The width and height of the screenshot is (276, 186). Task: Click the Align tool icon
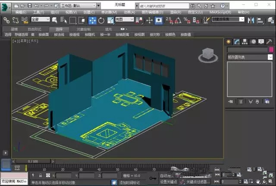coord(260,20)
